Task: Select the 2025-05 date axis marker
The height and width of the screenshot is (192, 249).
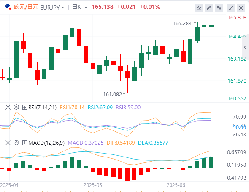Action: 92,185
